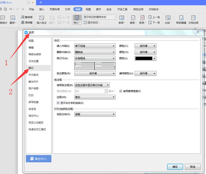Screen dimensions: 206x174
Task: Switch to the 视图 ribbon tab
Action: (88, 9)
